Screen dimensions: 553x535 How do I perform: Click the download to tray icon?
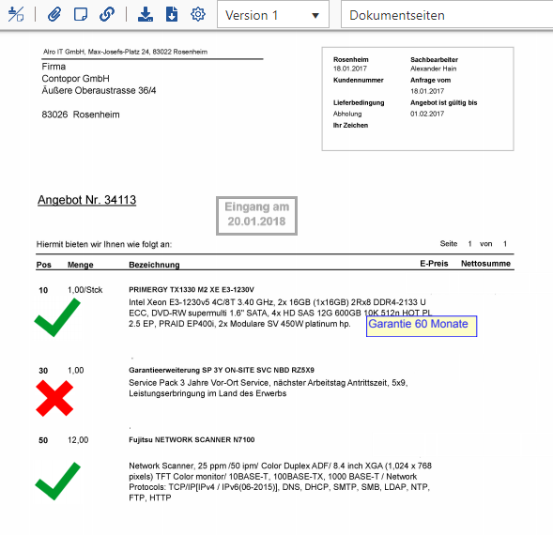tap(146, 14)
